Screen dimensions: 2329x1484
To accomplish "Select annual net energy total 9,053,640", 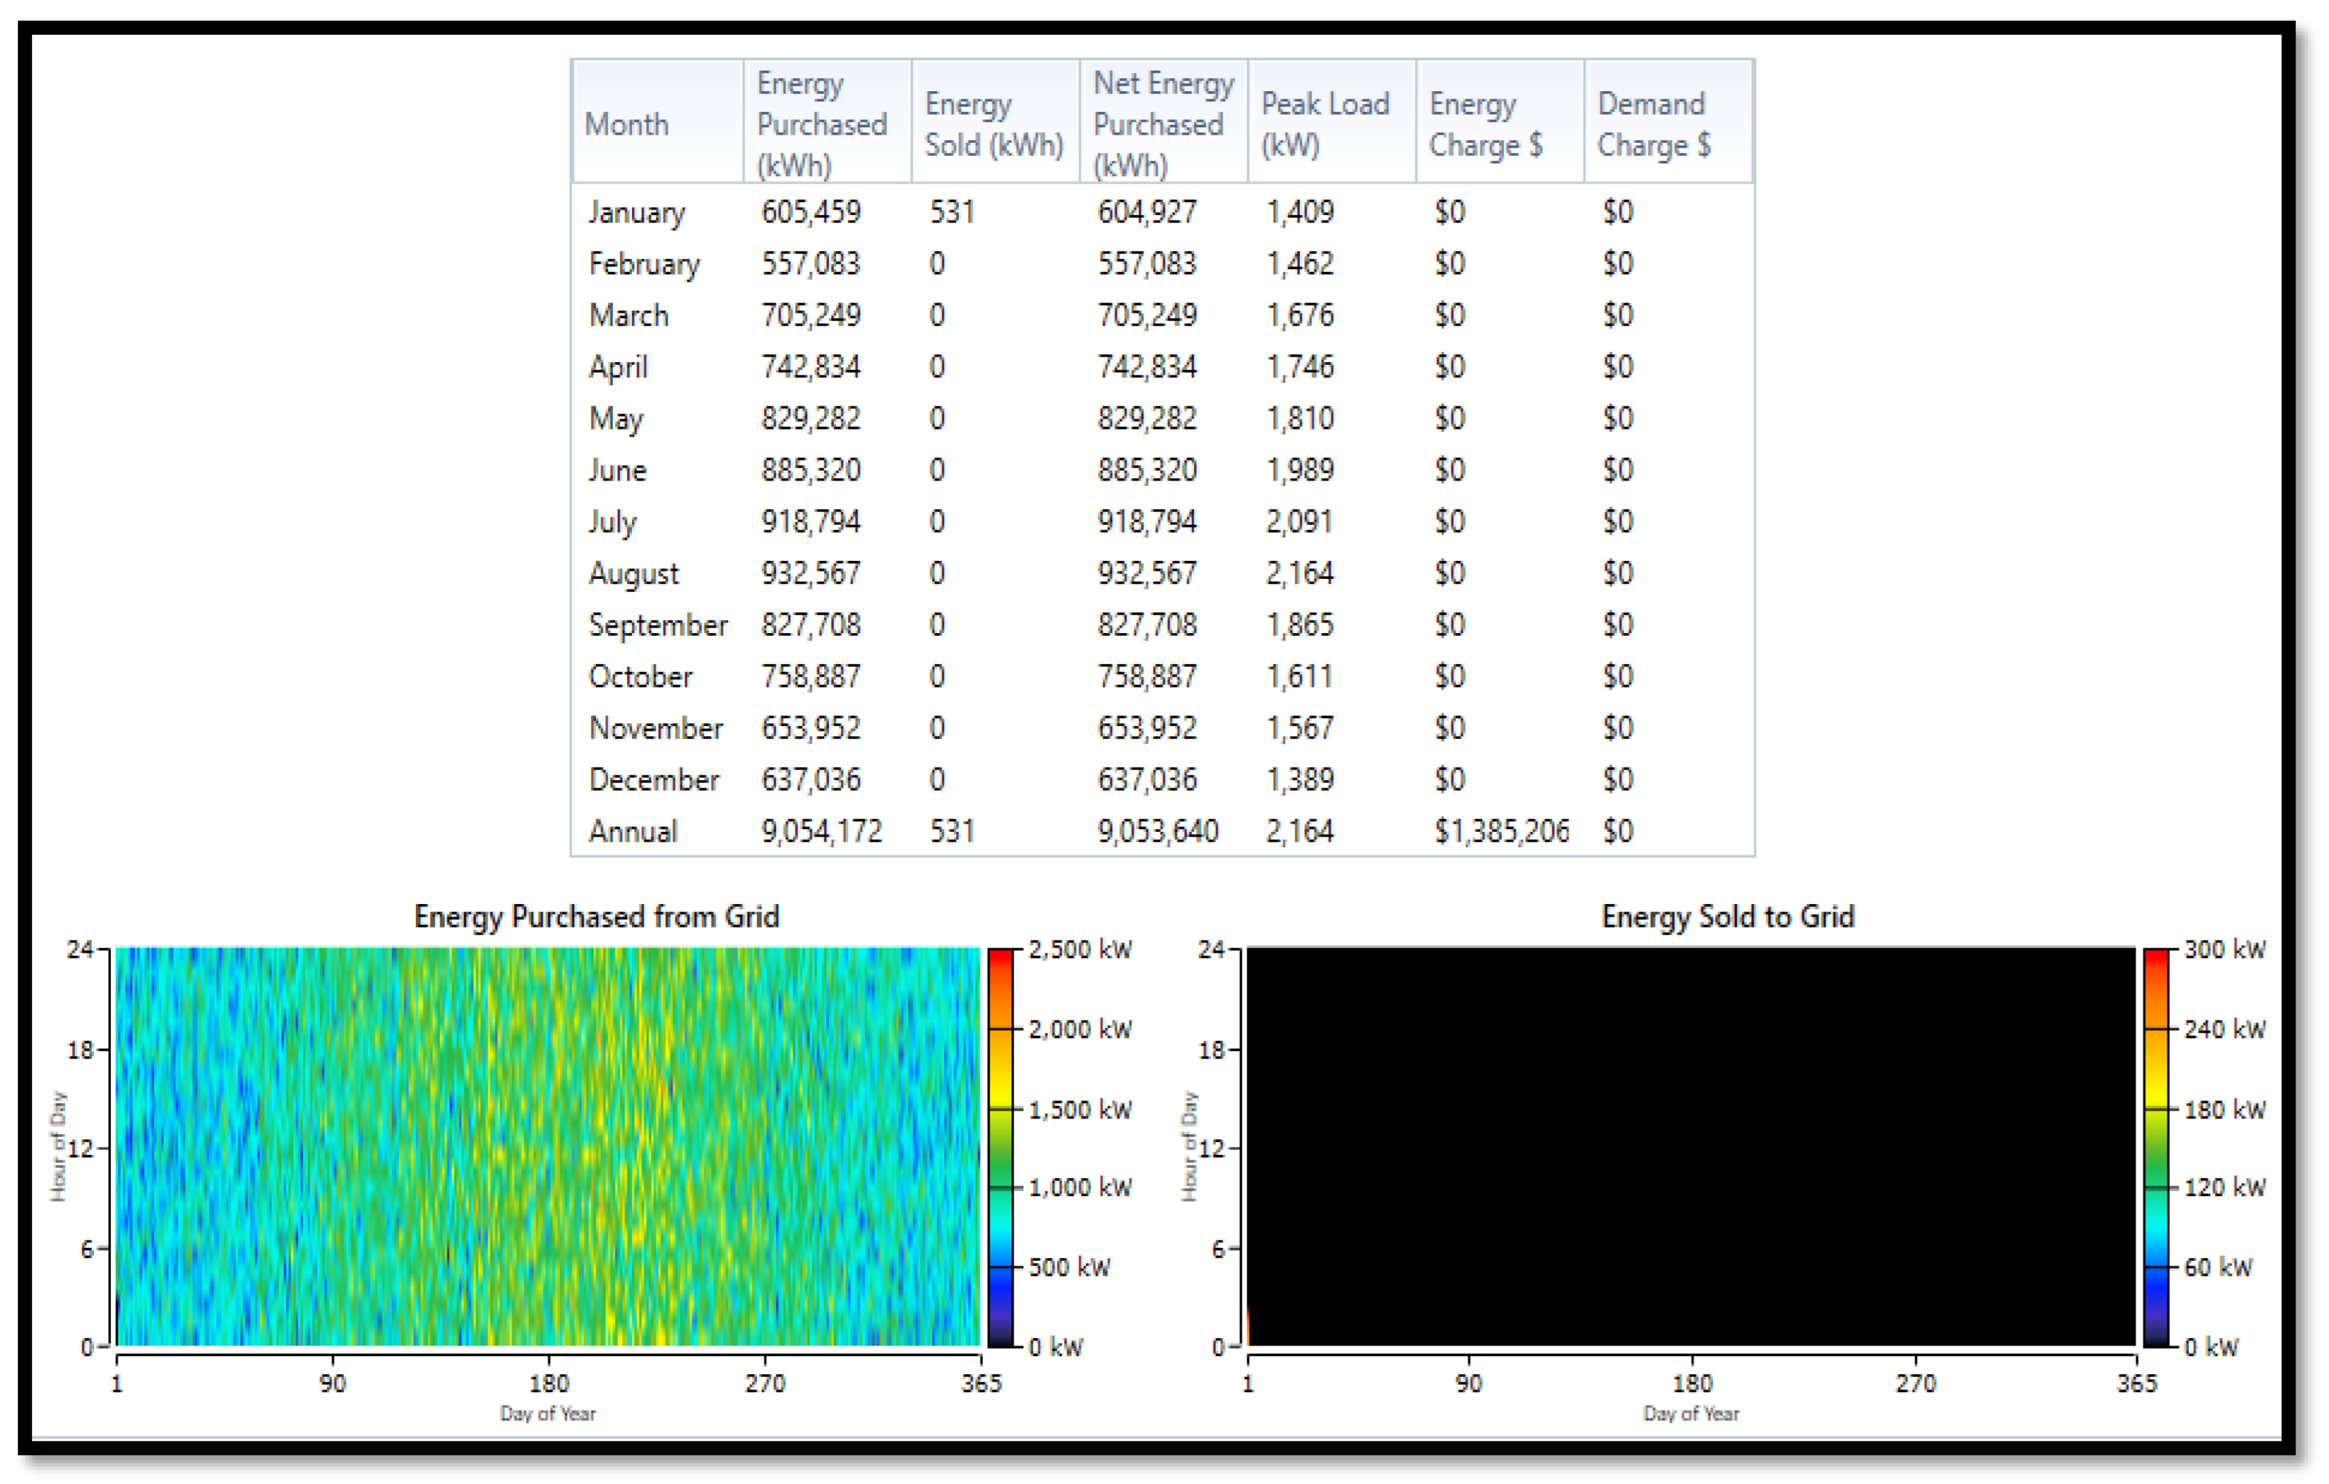I will [x=1158, y=831].
